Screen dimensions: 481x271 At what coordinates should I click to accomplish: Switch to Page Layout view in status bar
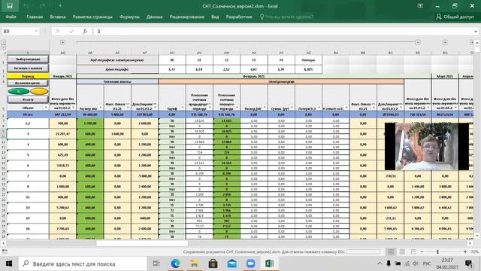click(402, 252)
